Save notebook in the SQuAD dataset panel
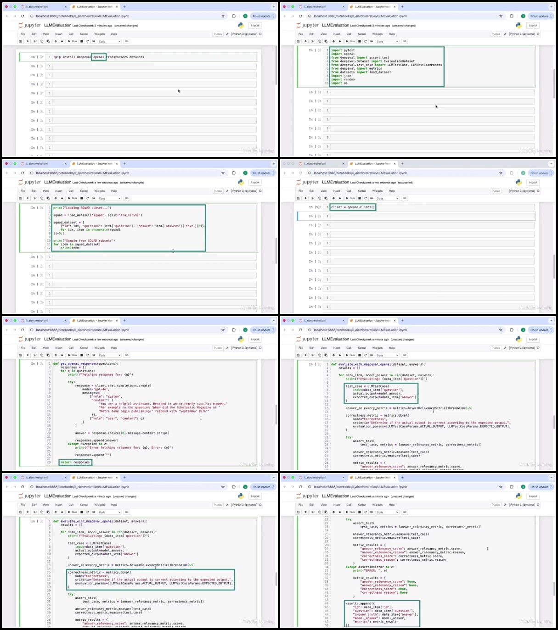Viewport: 558px width, 630px height. [21, 198]
